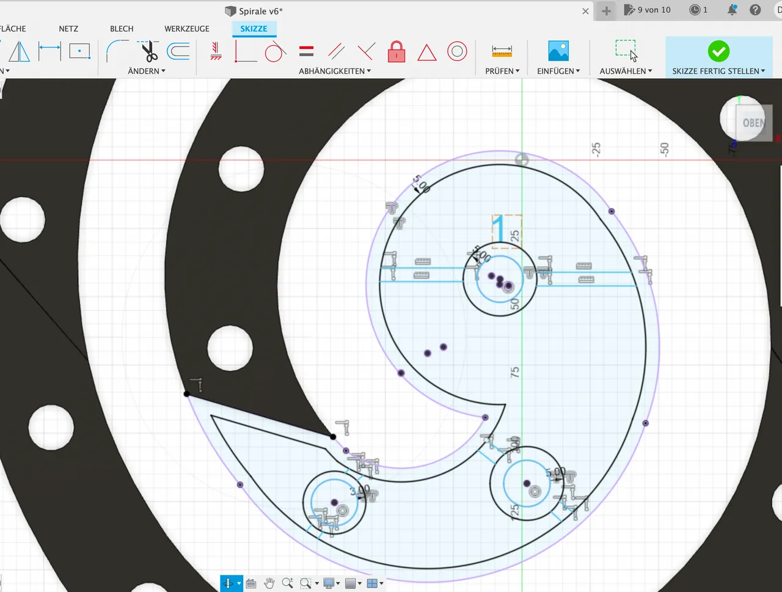
Task: Select the Pan hand tool
Action: (269, 583)
